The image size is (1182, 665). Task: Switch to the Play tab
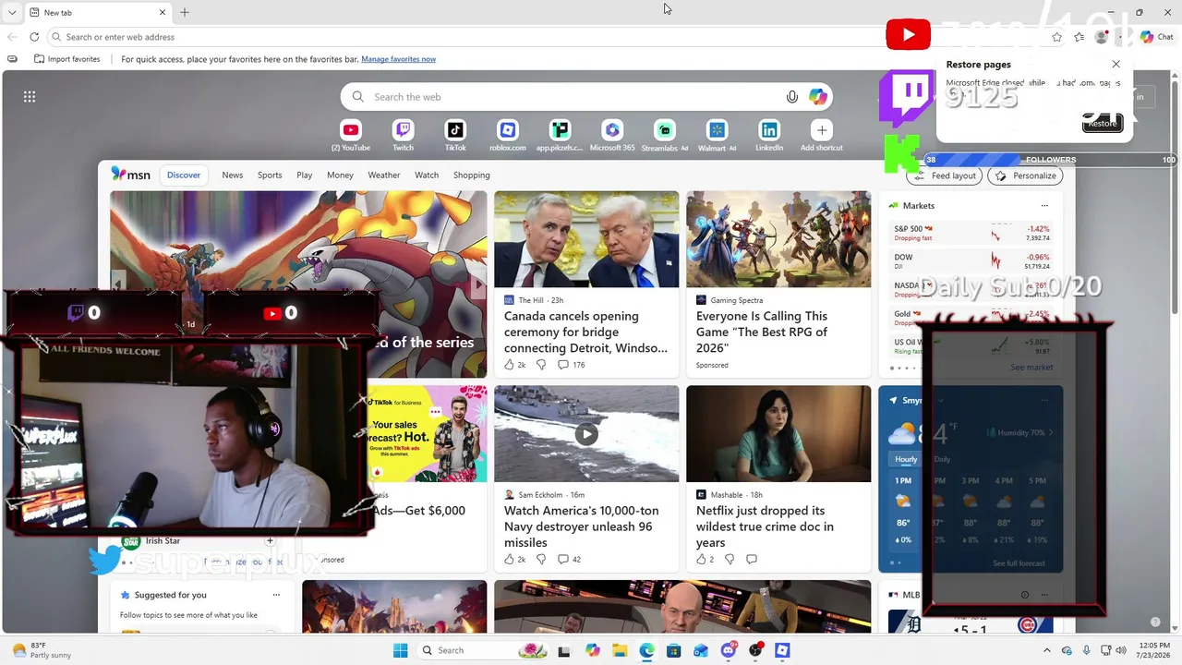pyautogui.click(x=305, y=175)
